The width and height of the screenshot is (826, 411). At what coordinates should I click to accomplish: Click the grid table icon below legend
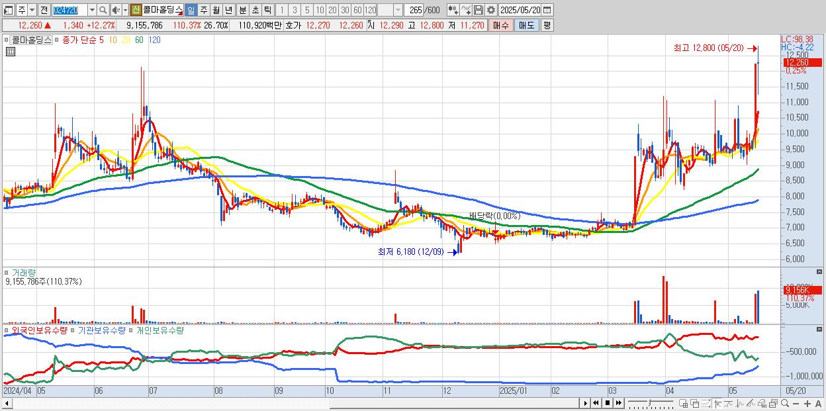[x=10, y=52]
